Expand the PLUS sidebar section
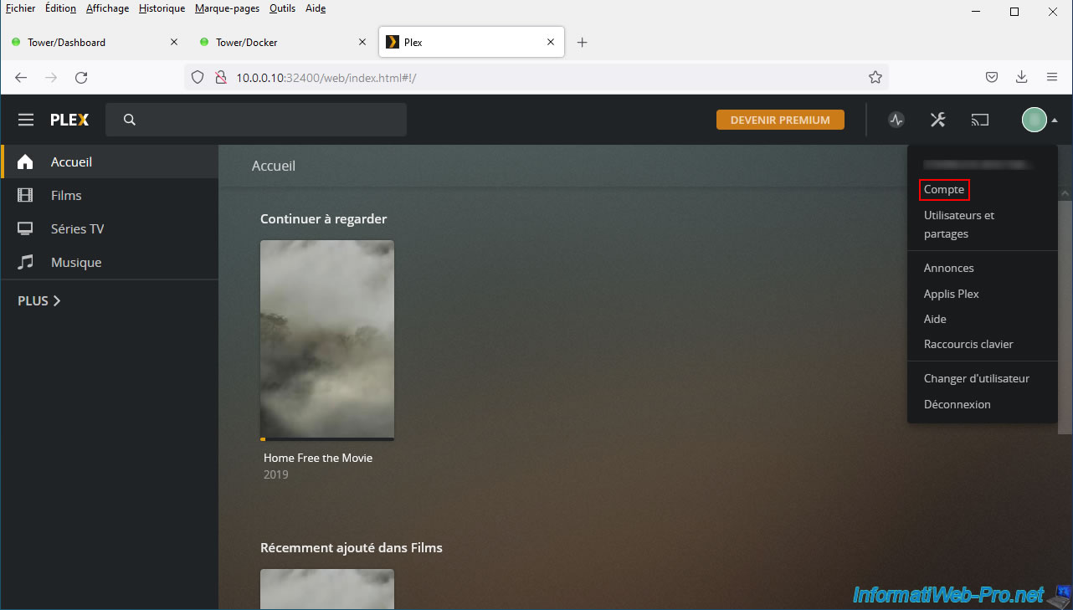1073x610 pixels. click(39, 300)
